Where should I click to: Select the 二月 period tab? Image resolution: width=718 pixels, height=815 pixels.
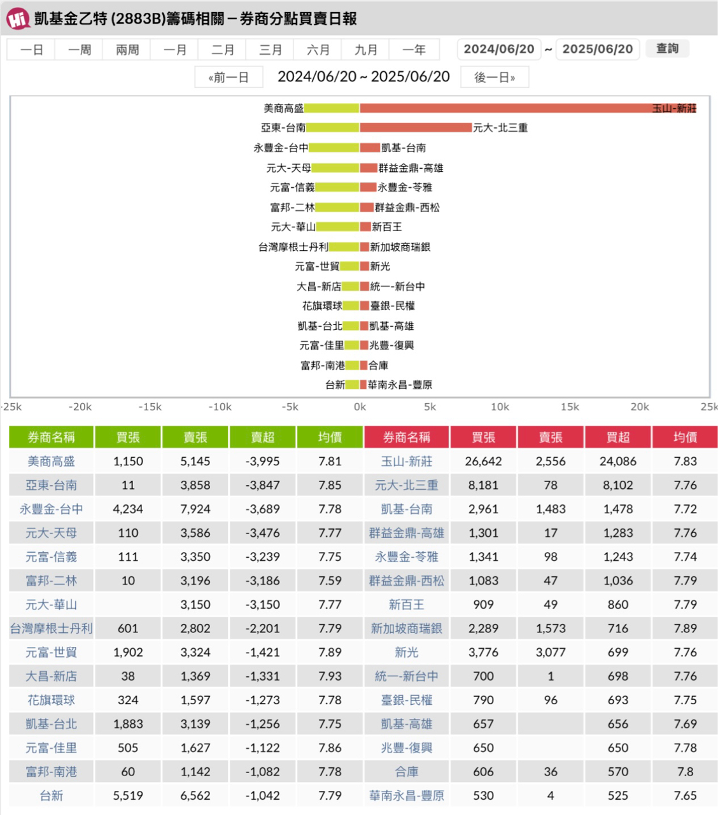[222, 50]
